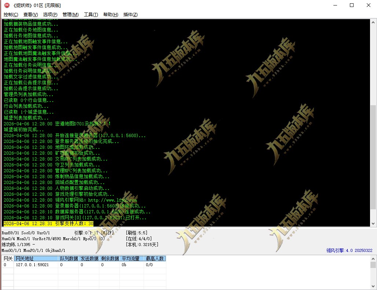Click status text [本机:0.3215天]
The width and height of the screenshot is (377, 290).
tap(142, 245)
